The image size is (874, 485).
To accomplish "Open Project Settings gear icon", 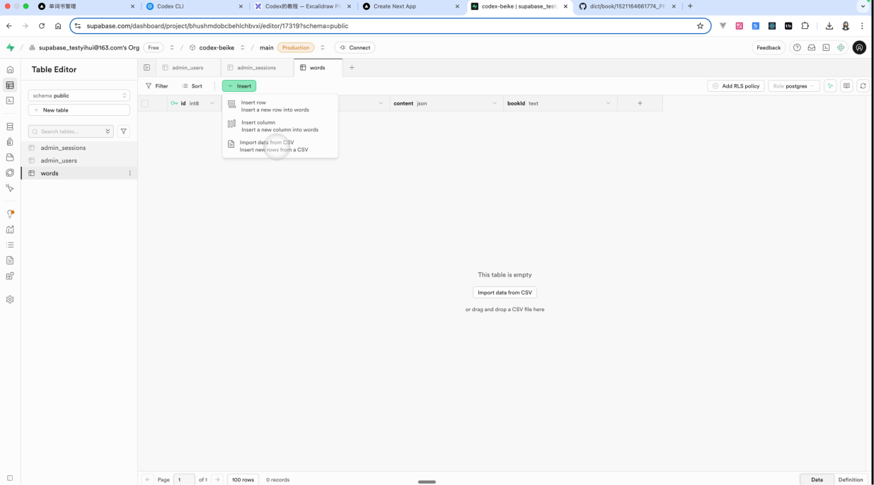I will [10, 299].
